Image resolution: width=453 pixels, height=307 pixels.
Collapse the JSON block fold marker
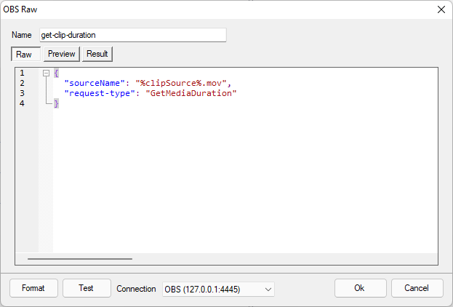tap(46, 73)
